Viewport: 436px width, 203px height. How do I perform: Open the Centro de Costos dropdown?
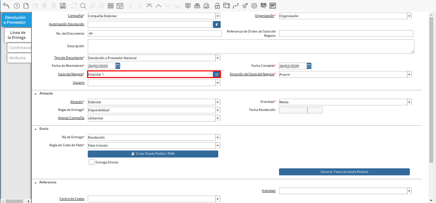(x=218, y=199)
